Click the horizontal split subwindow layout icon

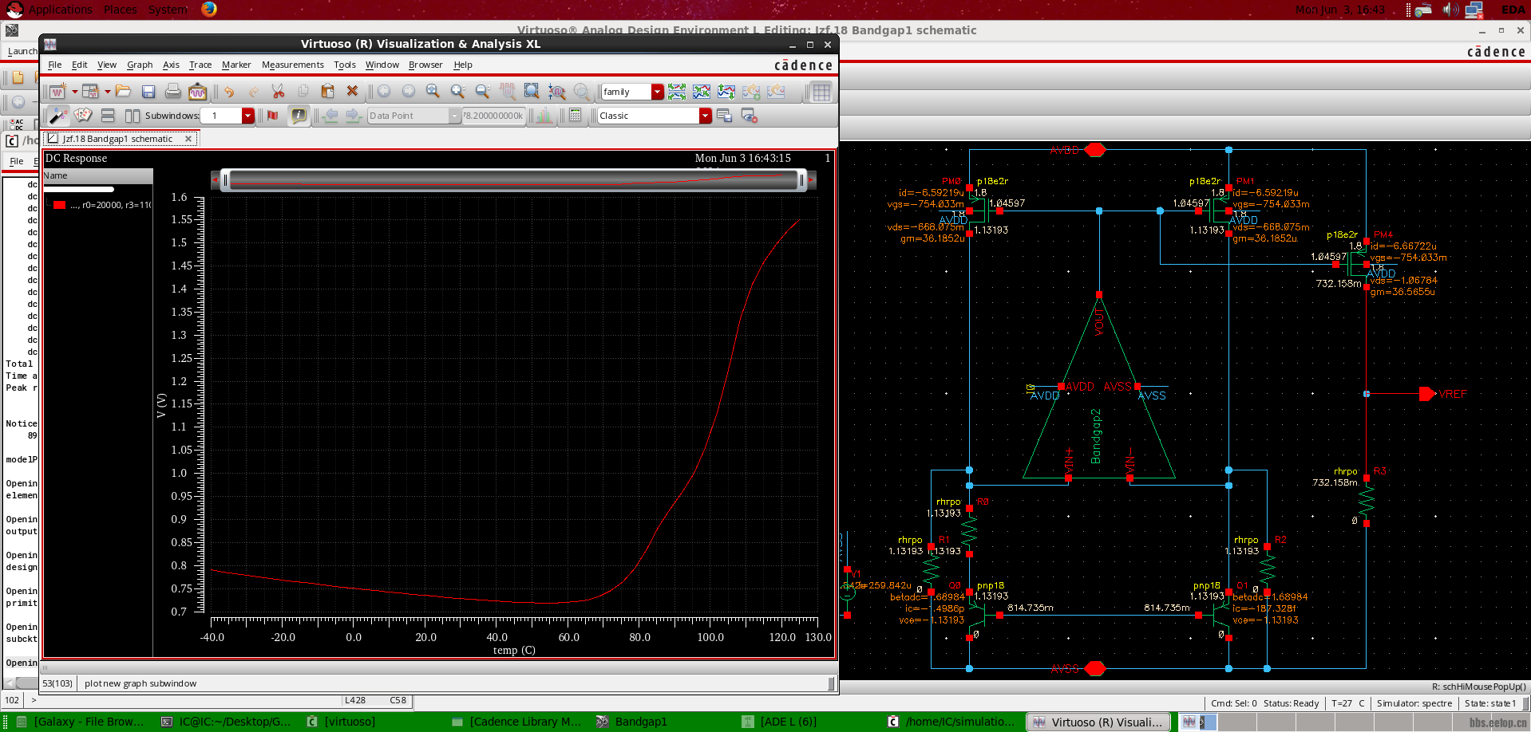click(108, 116)
